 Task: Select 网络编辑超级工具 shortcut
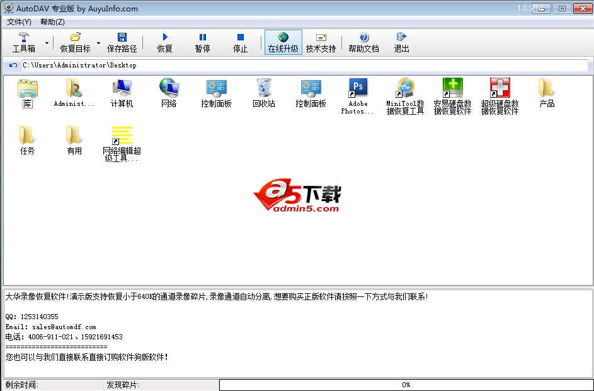(122, 144)
